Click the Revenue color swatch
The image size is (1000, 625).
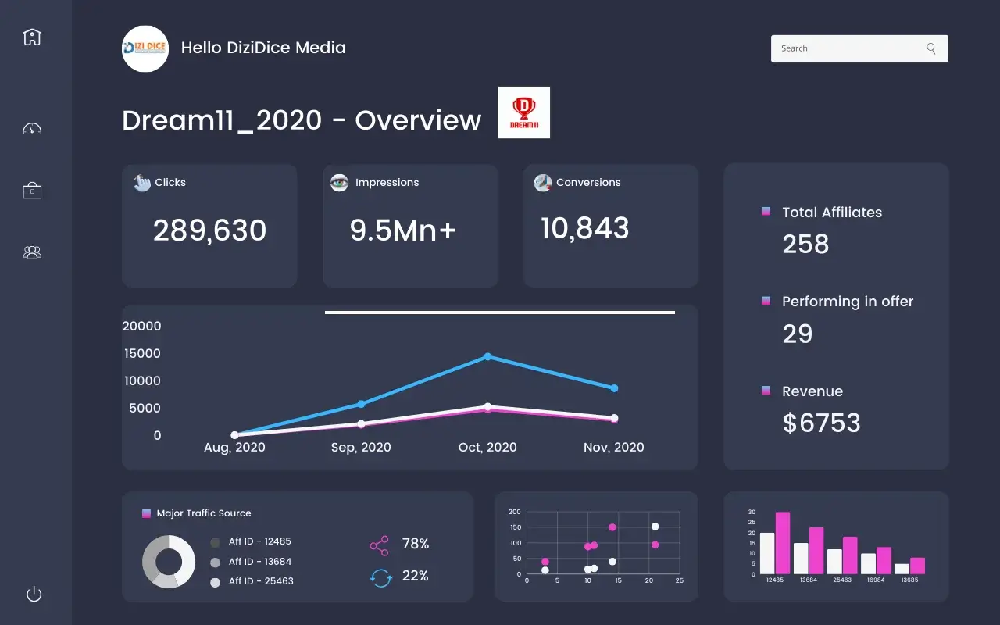(x=766, y=391)
